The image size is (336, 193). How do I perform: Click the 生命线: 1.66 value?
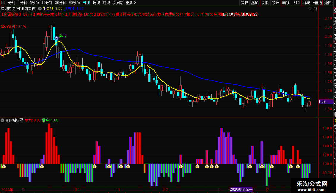pyautogui.click(x=53, y=9)
